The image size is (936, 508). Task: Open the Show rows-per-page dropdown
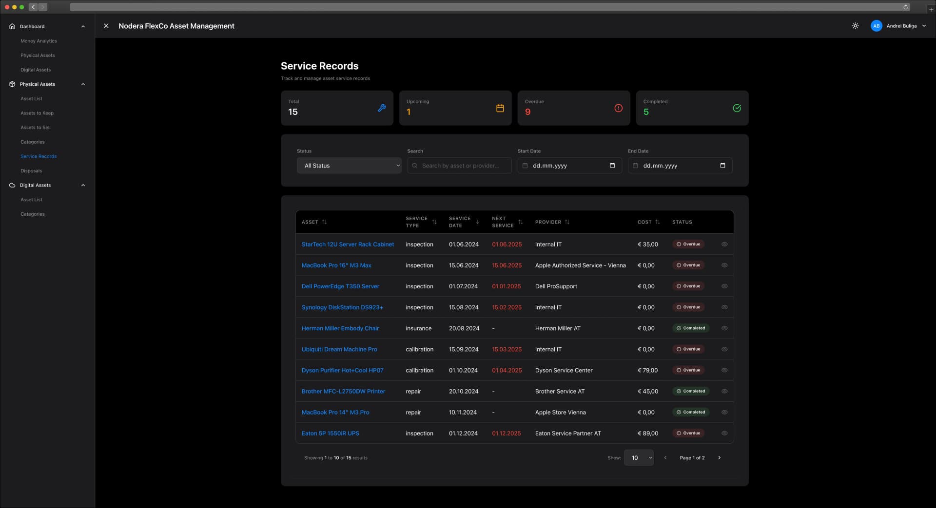(x=639, y=458)
